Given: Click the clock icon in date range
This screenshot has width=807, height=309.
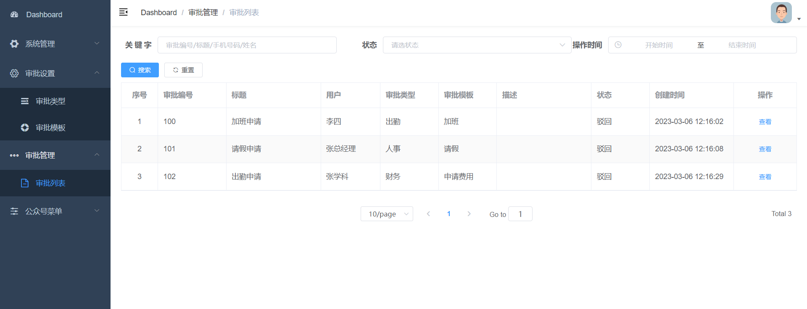Looking at the screenshot, I should click(618, 45).
